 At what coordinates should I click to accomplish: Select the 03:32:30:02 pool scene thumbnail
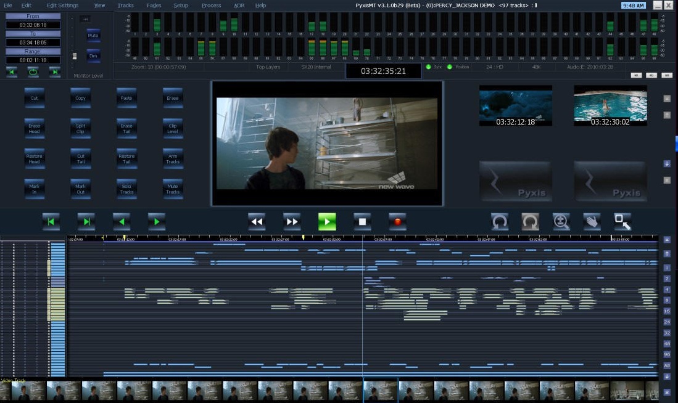point(610,105)
